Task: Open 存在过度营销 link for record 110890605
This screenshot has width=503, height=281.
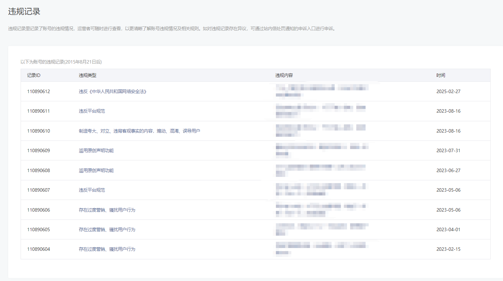Action: tap(107, 229)
